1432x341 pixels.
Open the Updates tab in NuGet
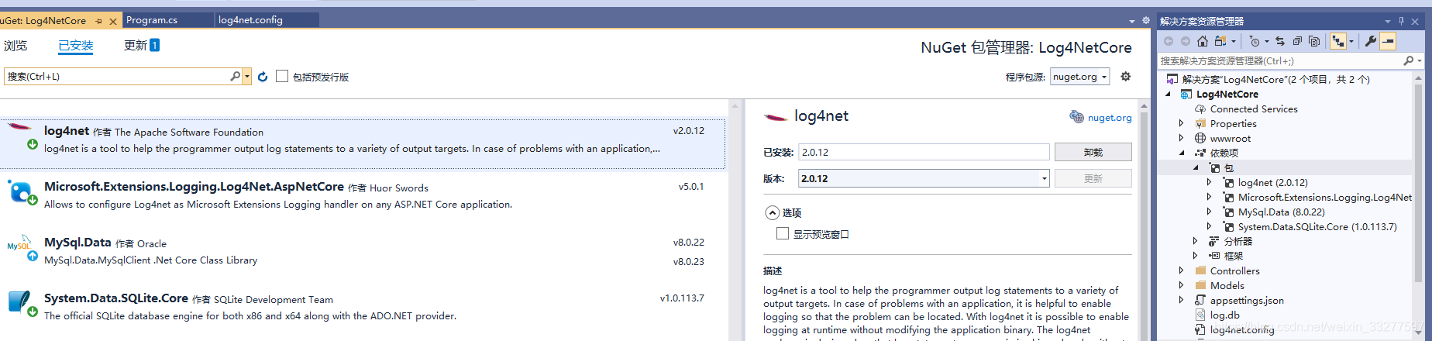coord(141,45)
